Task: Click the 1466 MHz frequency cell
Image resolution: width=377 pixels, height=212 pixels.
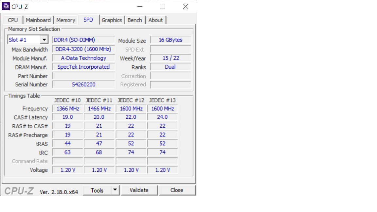Action: point(99,109)
